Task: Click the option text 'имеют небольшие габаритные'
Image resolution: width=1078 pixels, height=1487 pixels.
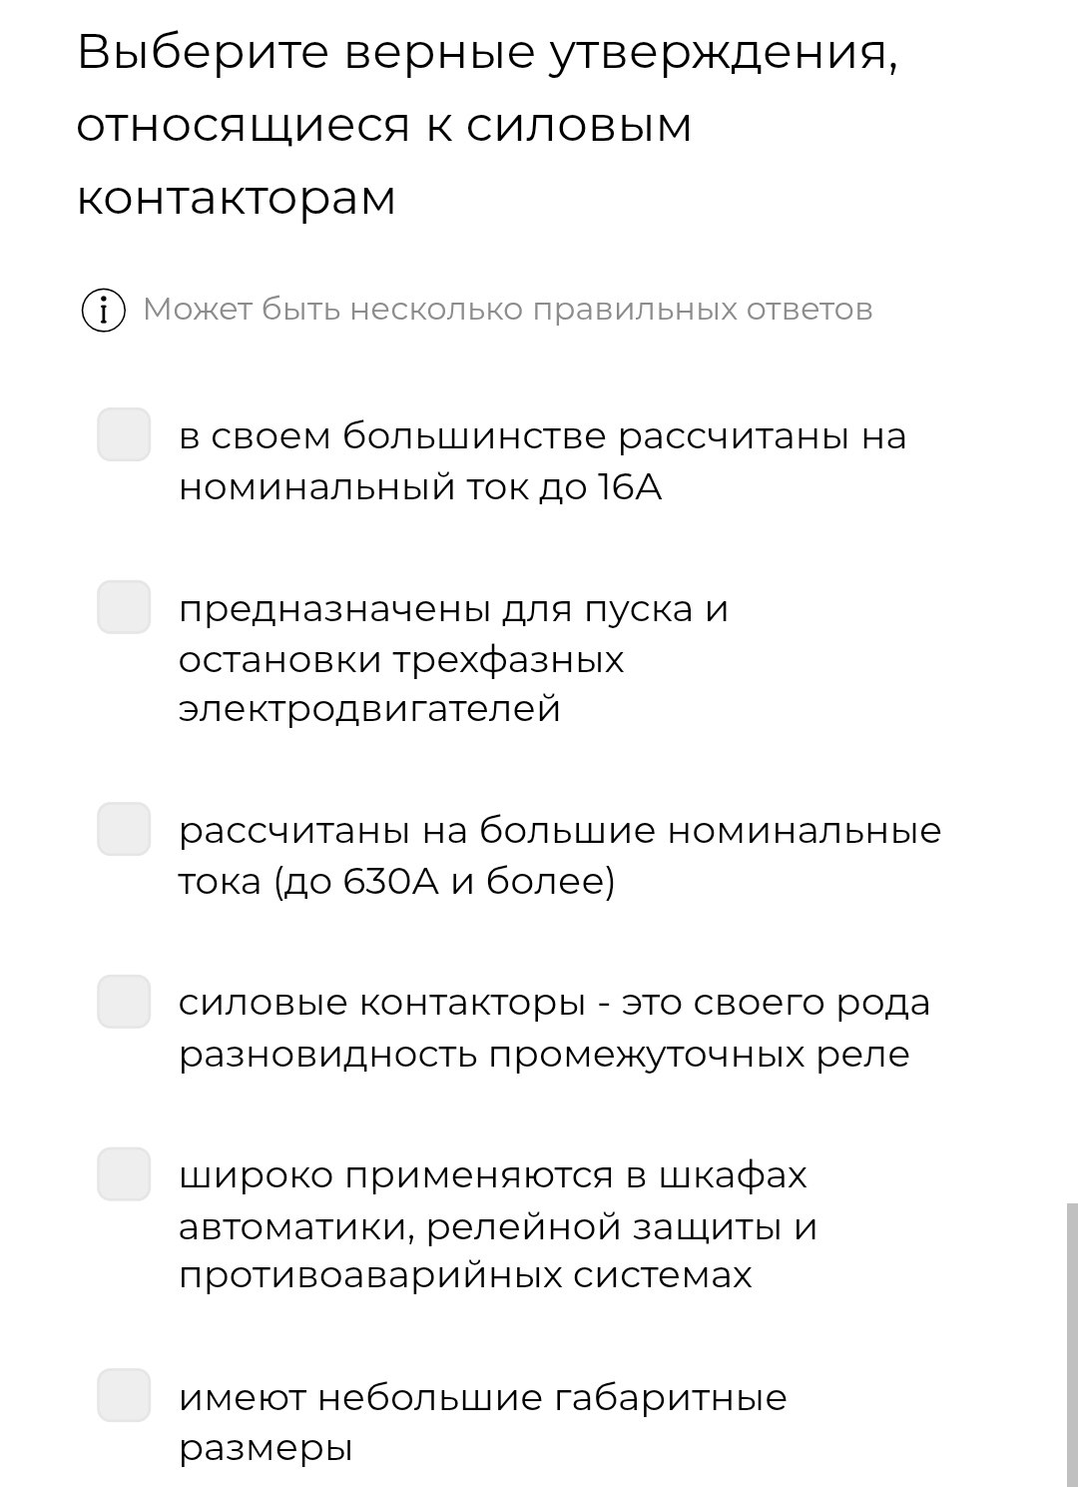Action: tap(483, 1398)
